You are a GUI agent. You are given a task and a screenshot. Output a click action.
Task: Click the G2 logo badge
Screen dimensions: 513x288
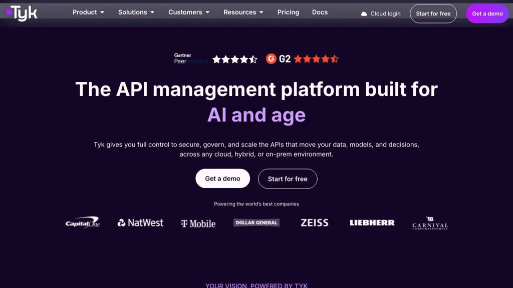pos(278,59)
